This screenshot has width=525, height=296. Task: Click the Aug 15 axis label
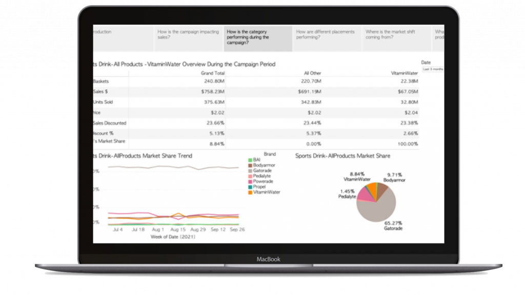(x=178, y=230)
